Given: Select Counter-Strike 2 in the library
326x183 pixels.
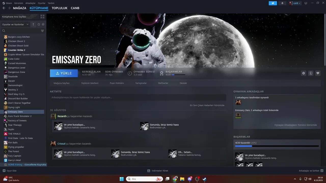Looking at the screenshot, I should (17, 50).
